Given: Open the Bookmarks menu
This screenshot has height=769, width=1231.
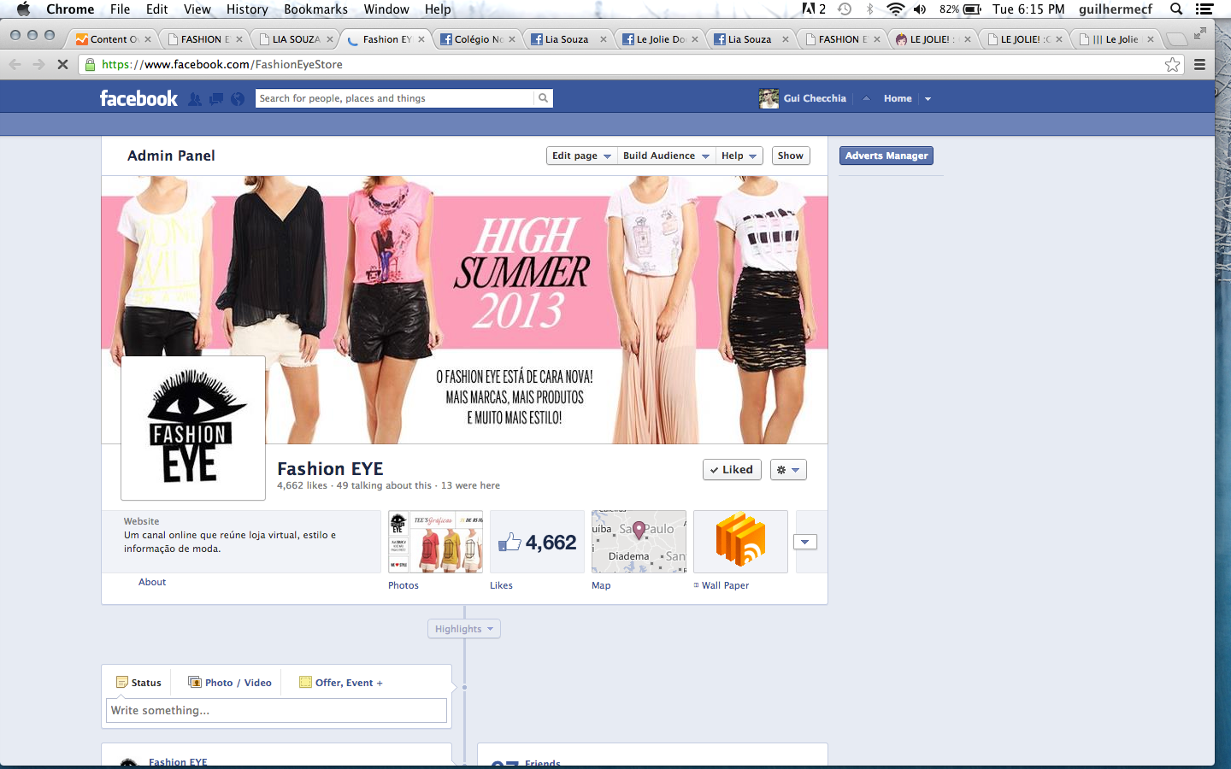Looking at the screenshot, I should (315, 9).
